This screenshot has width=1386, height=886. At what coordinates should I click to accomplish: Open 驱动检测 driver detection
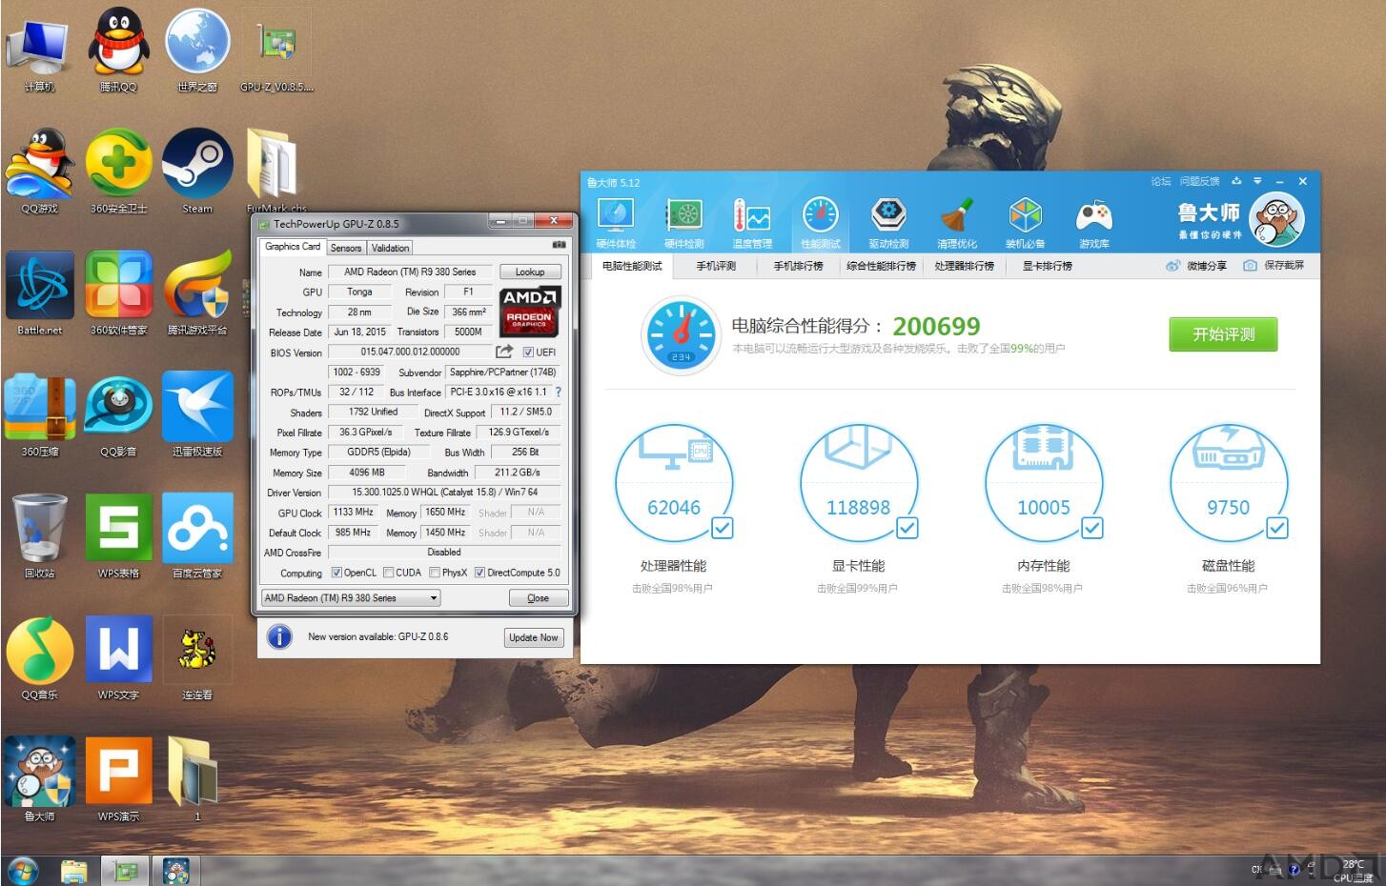888,223
